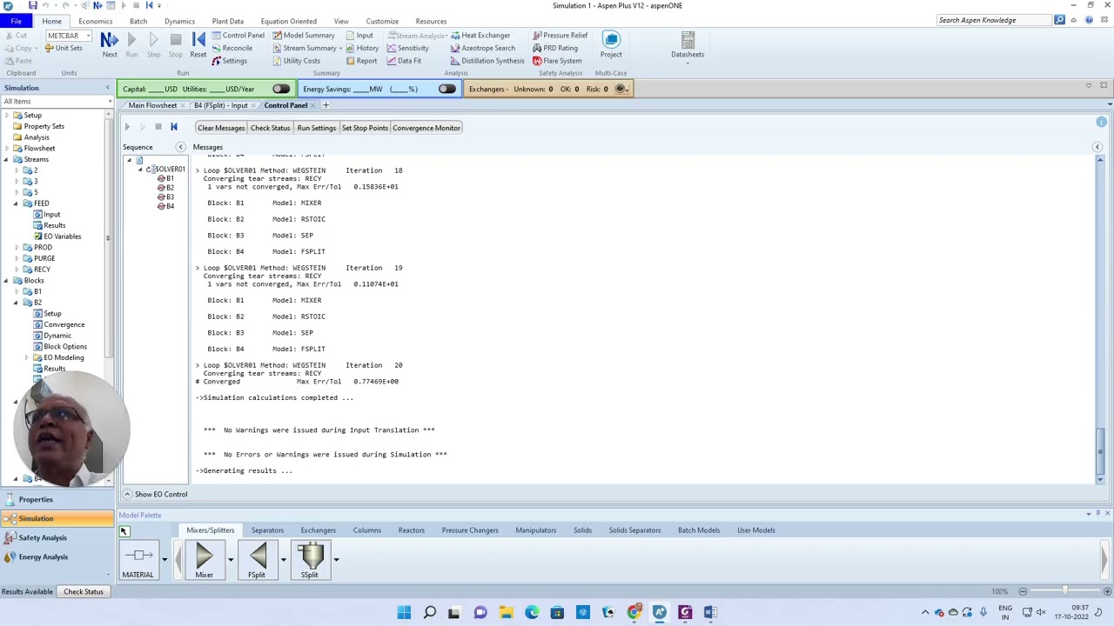
Task: Open Reconcile in the Run group
Action: click(x=232, y=48)
